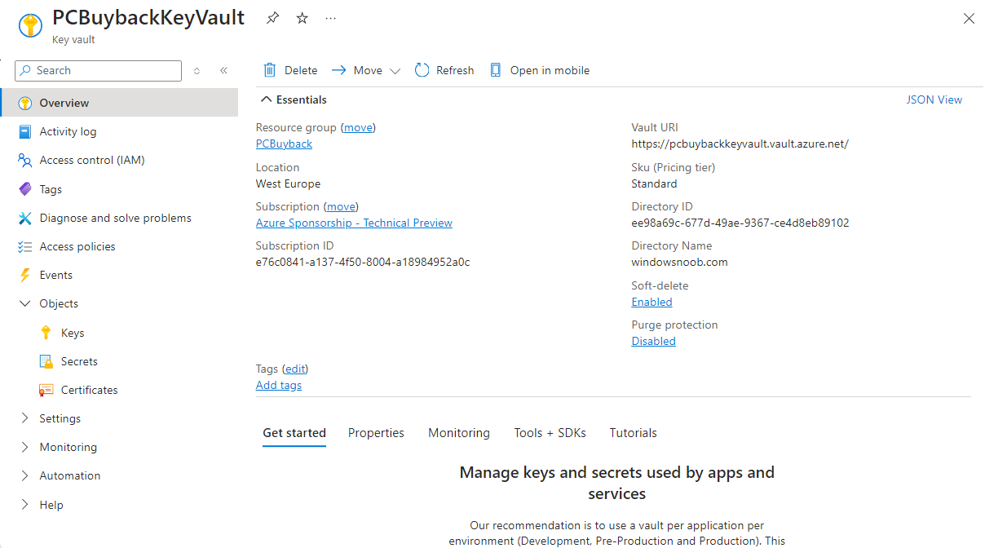The image size is (985, 548).
Task: Refresh the key vault overview
Action: tap(444, 70)
